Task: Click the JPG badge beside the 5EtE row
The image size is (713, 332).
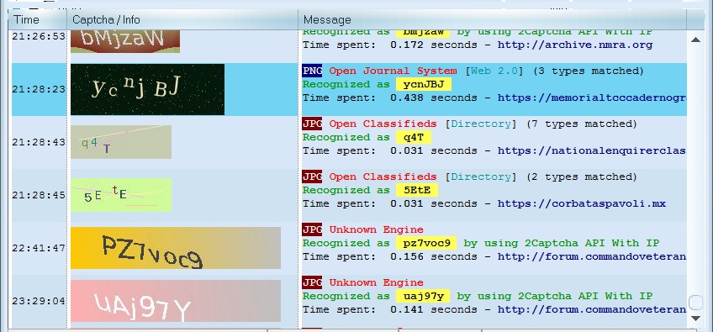Action: (312, 177)
